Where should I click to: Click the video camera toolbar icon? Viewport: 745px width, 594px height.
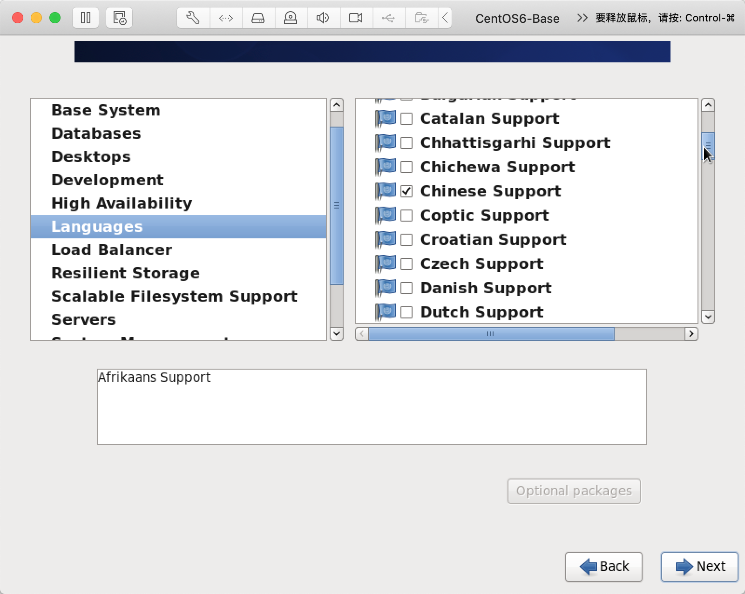(x=356, y=18)
